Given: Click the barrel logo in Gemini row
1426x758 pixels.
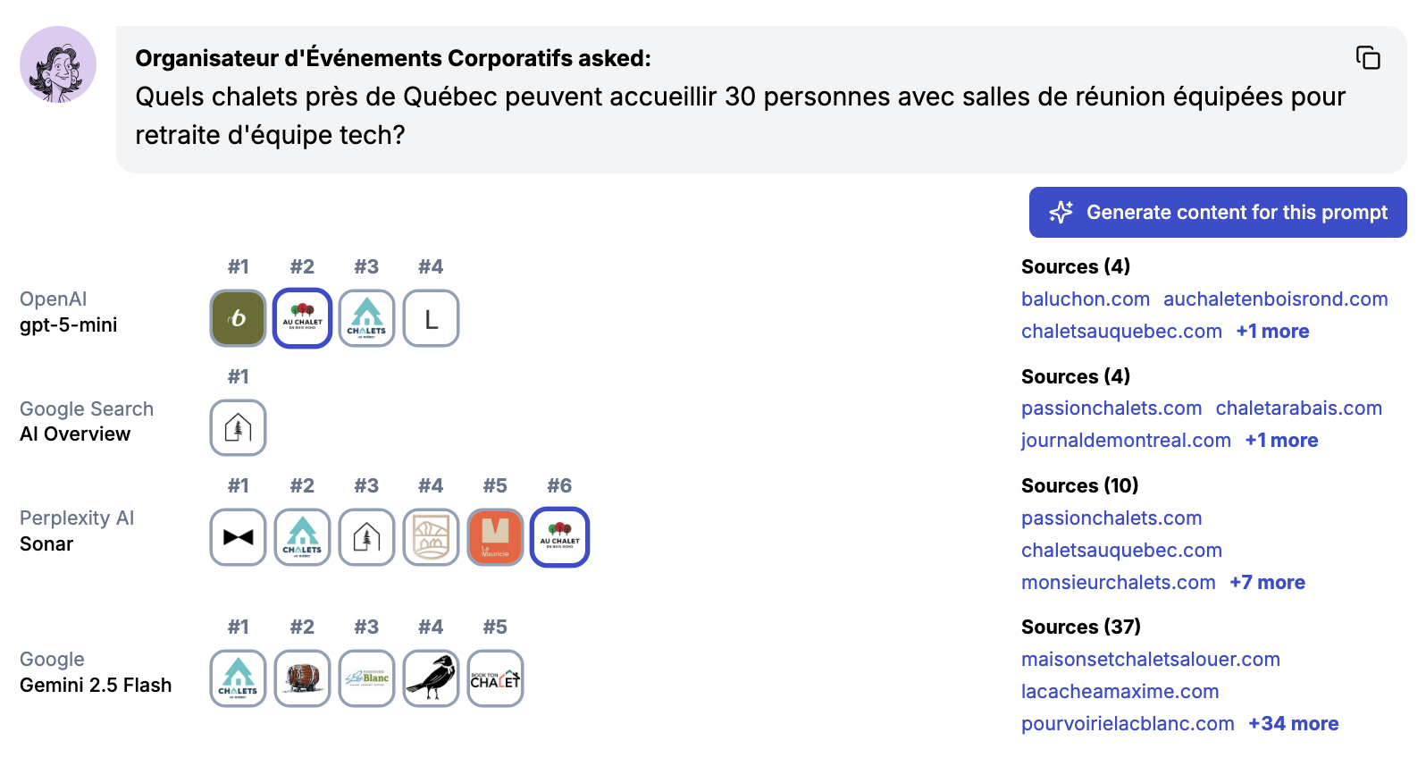Looking at the screenshot, I should 302,678.
